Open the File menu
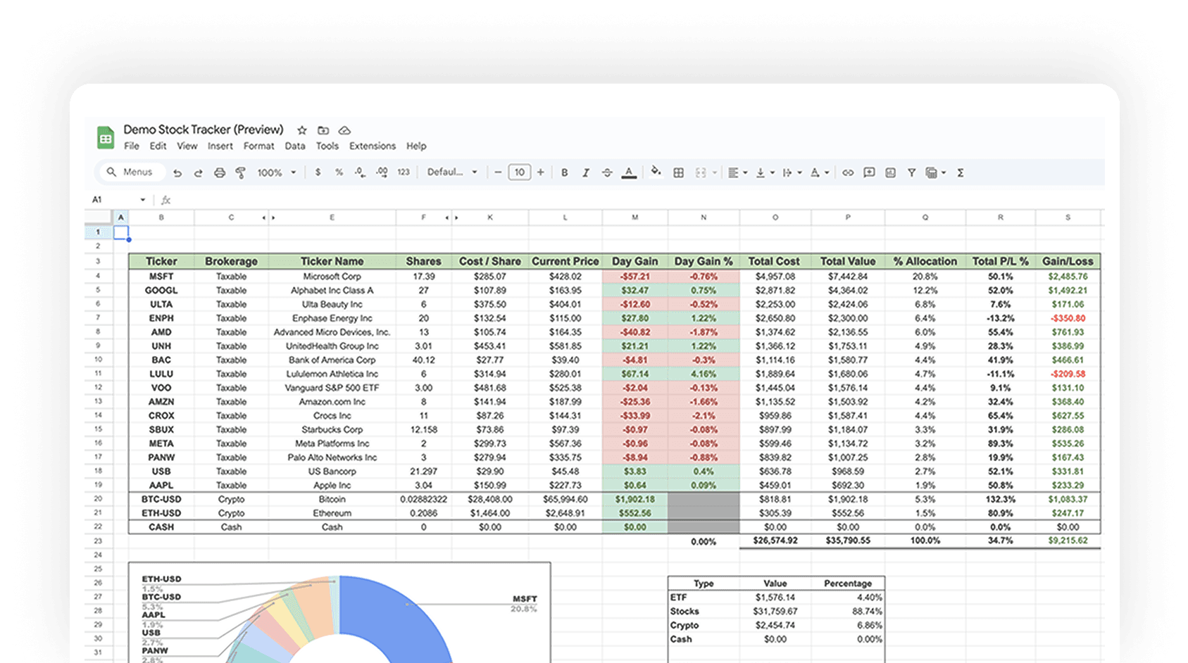 click(132, 146)
